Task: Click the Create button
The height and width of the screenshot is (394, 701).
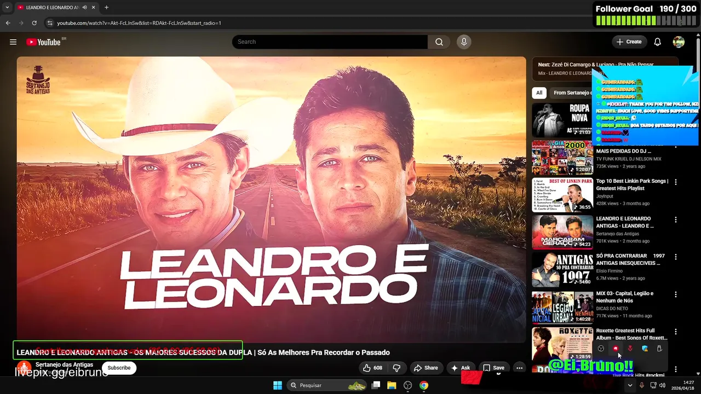Action: click(629, 42)
